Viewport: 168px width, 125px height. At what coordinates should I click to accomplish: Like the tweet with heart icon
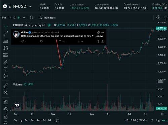point(60,41)
